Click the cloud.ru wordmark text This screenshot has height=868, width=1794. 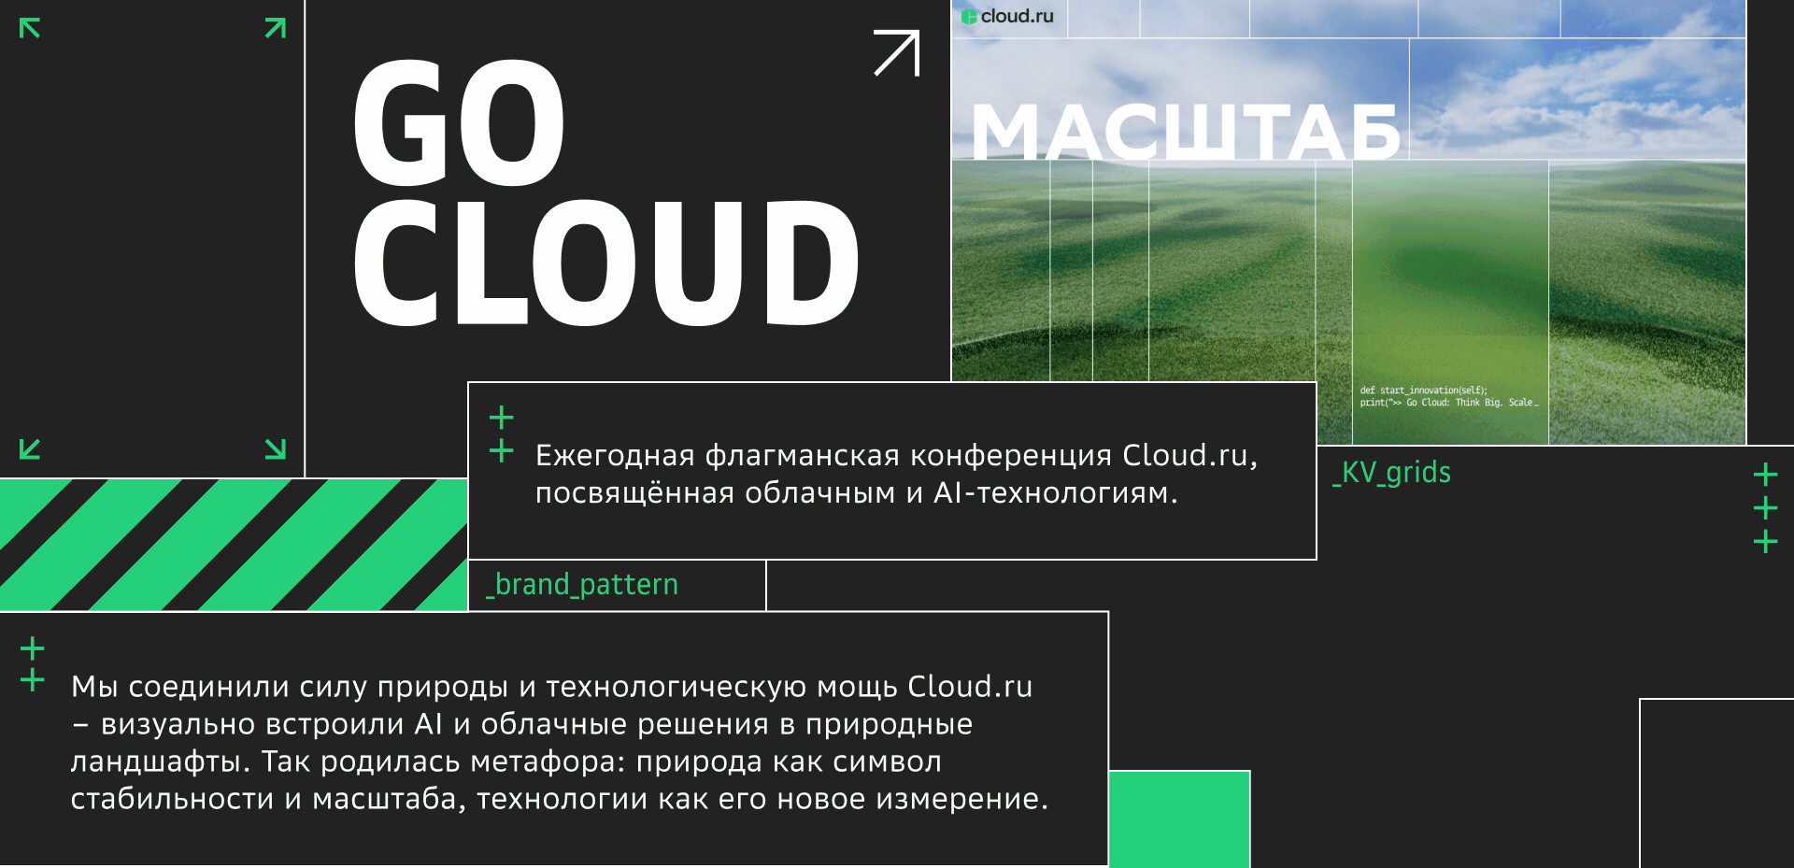tap(1017, 17)
